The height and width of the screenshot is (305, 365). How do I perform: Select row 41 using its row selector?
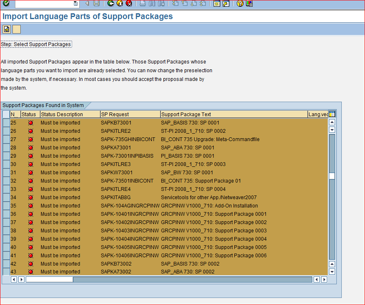[6, 255]
